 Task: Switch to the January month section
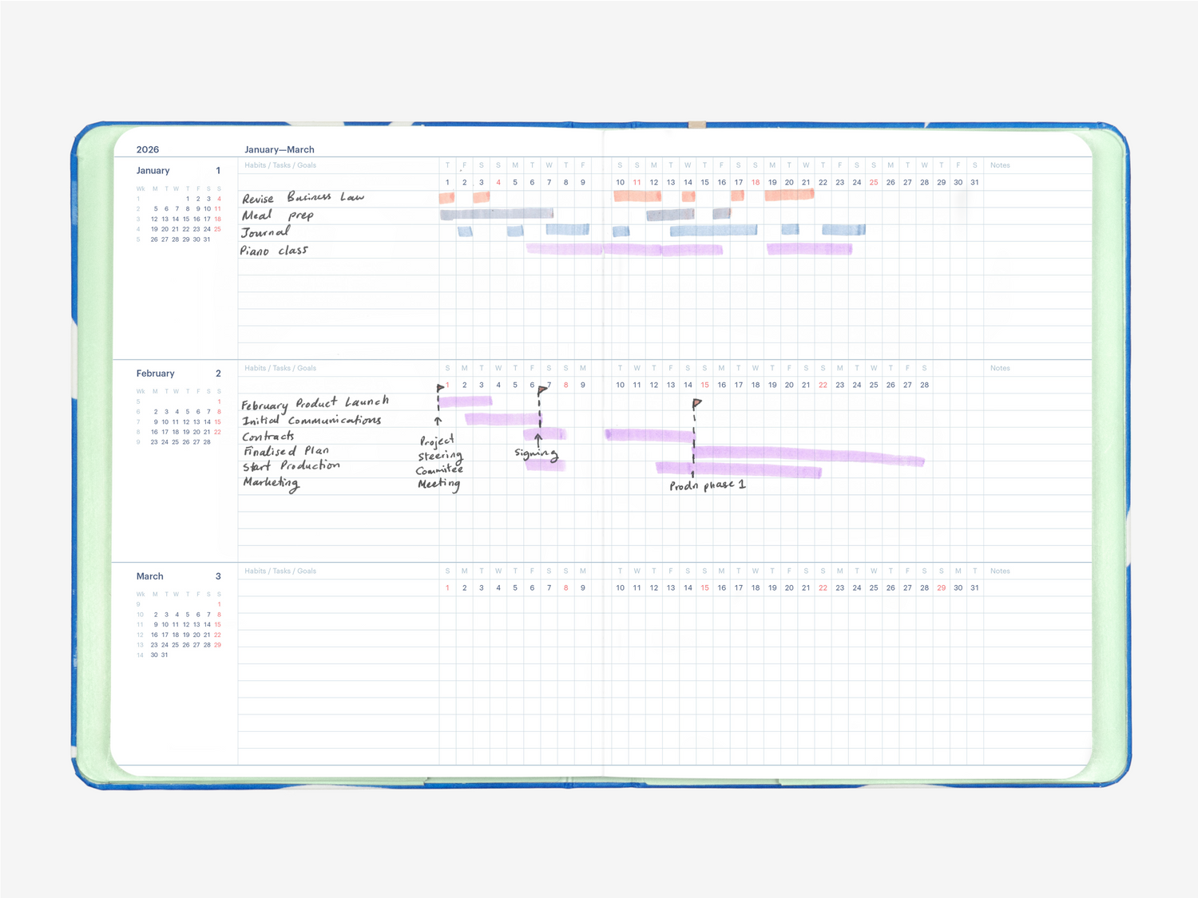point(153,170)
